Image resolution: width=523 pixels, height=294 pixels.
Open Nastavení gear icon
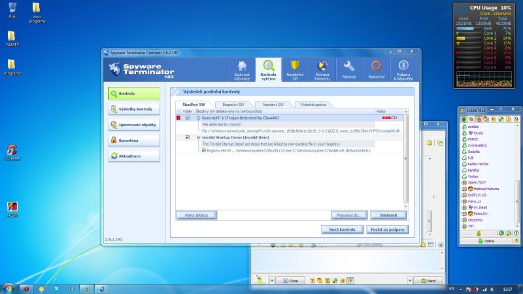(377, 70)
